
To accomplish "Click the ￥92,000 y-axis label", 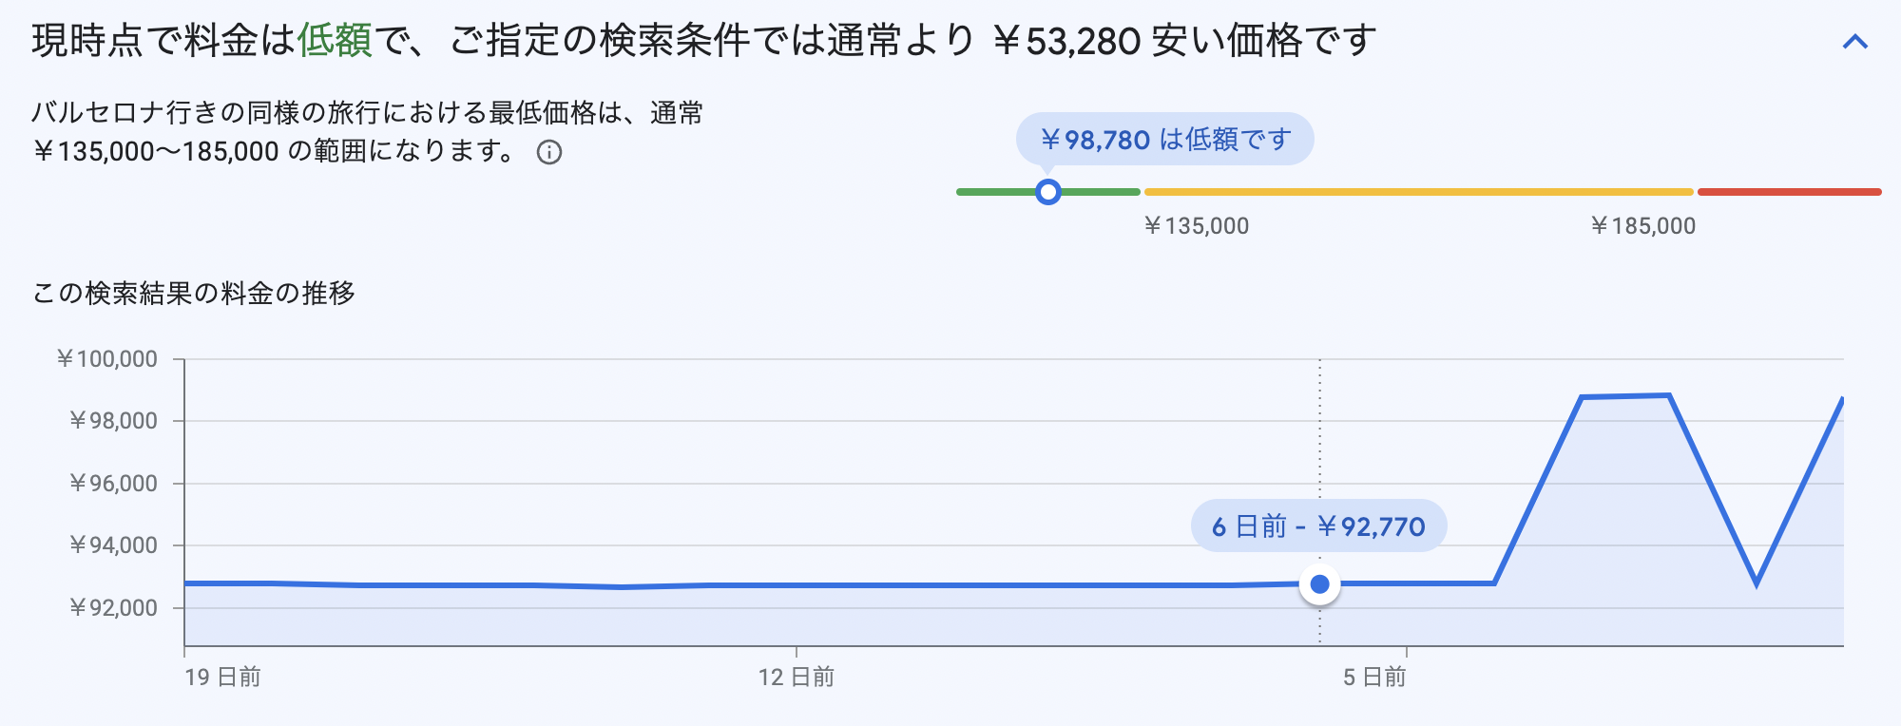I will coord(113,608).
